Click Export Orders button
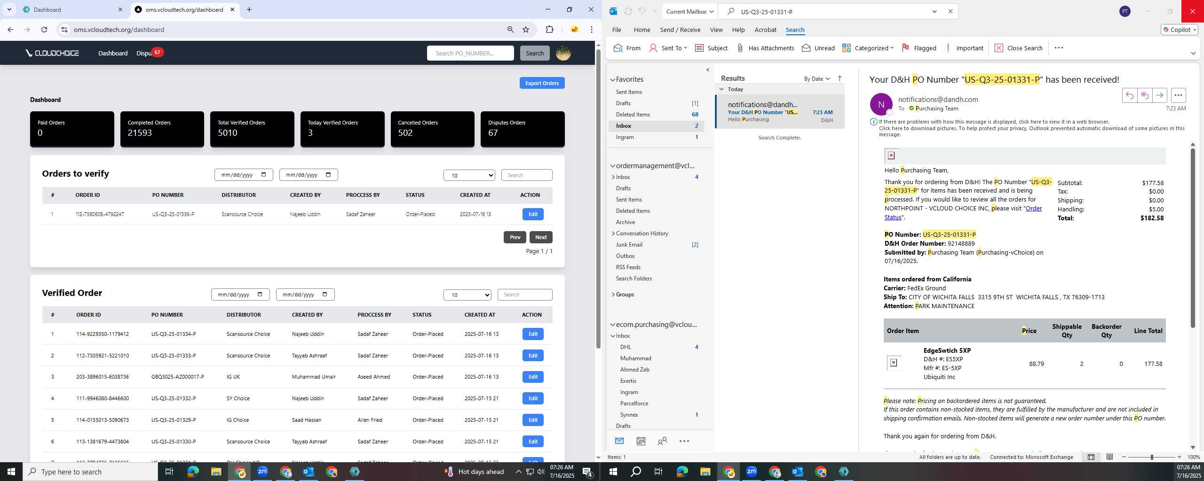Image resolution: width=1204 pixels, height=481 pixels. point(542,83)
